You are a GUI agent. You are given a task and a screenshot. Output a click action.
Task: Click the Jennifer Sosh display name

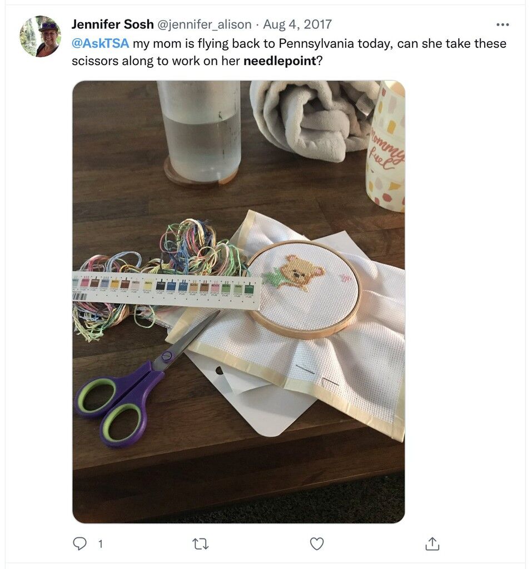coord(113,24)
